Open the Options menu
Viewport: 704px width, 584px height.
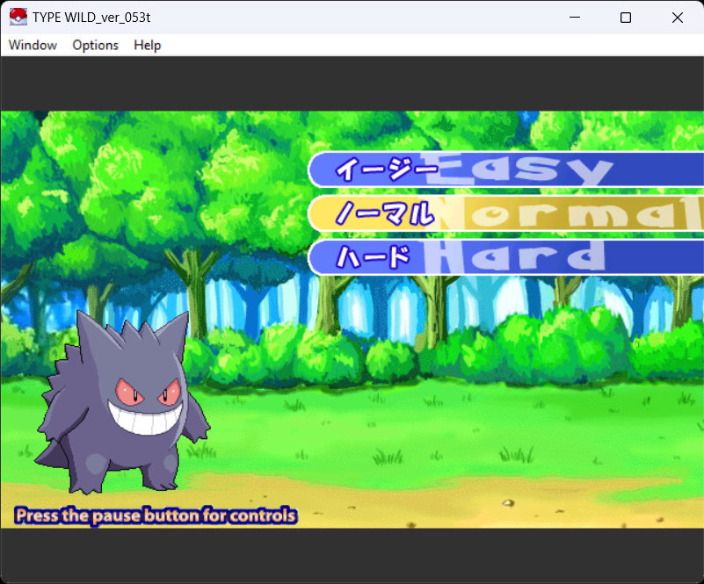tap(95, 45)
